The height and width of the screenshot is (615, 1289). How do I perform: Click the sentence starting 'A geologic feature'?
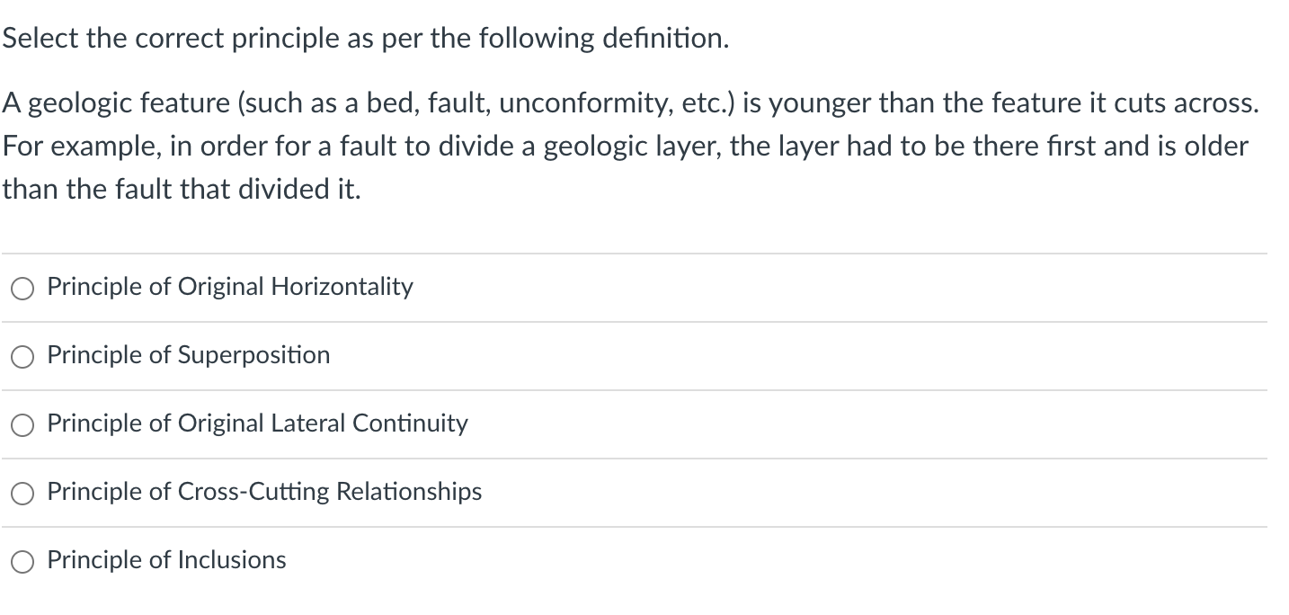pos(629,103)
